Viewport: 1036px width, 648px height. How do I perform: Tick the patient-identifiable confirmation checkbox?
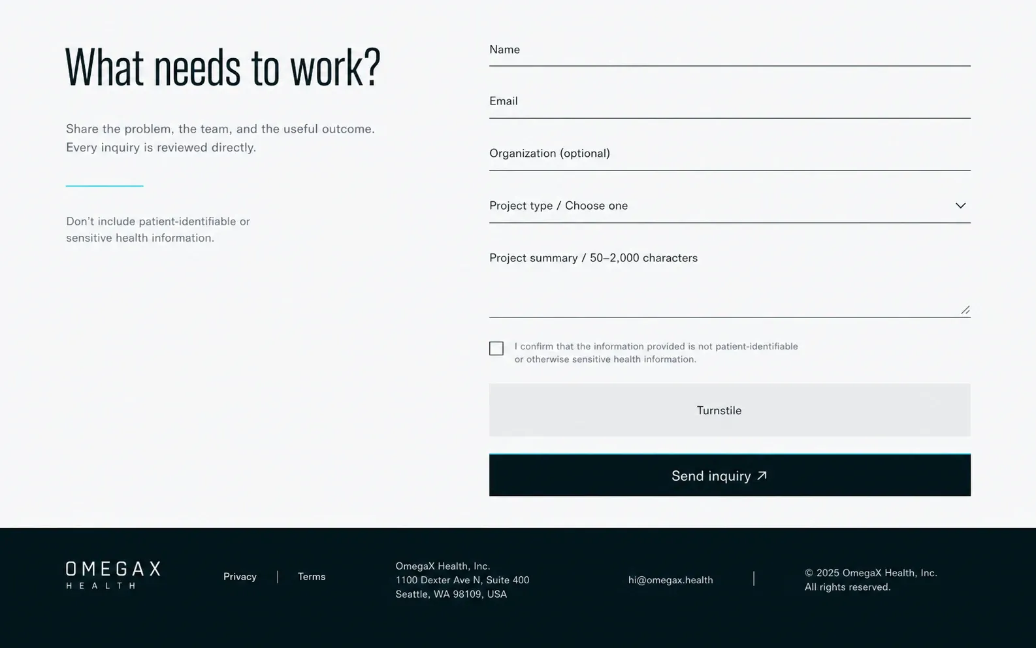click(496, 349)
